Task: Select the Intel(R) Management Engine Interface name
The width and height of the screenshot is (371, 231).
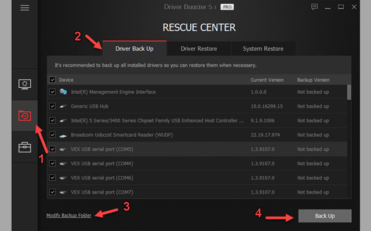Action: click(x=114, y=92)
